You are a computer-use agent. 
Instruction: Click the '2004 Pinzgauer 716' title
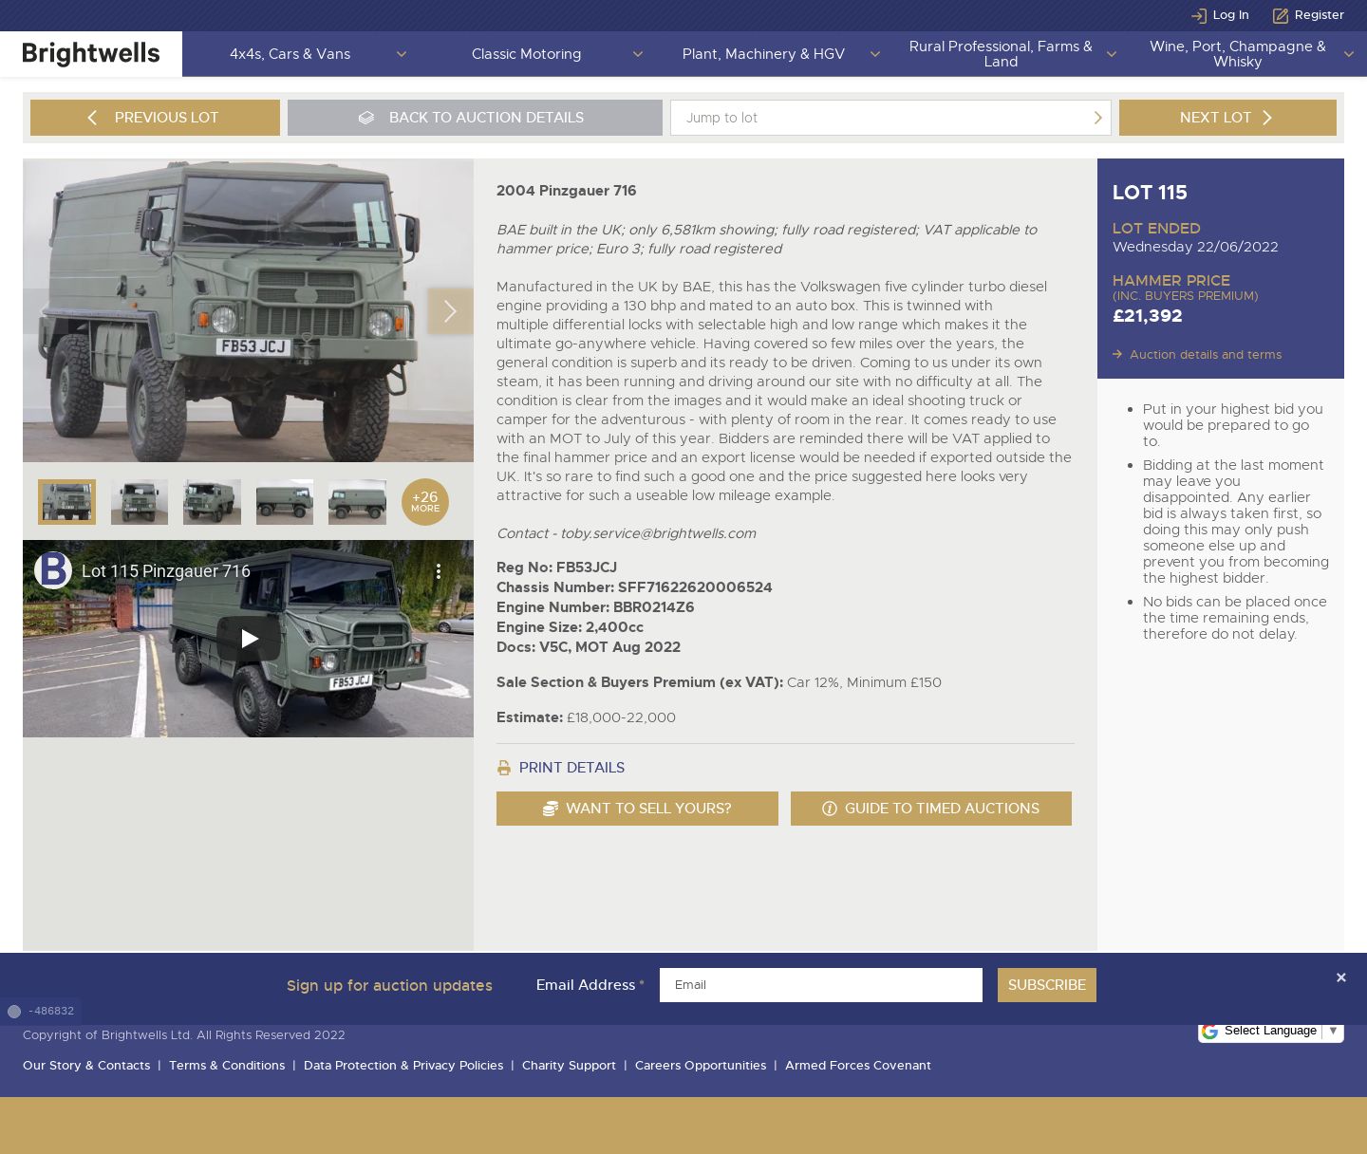tap(567, 191)
